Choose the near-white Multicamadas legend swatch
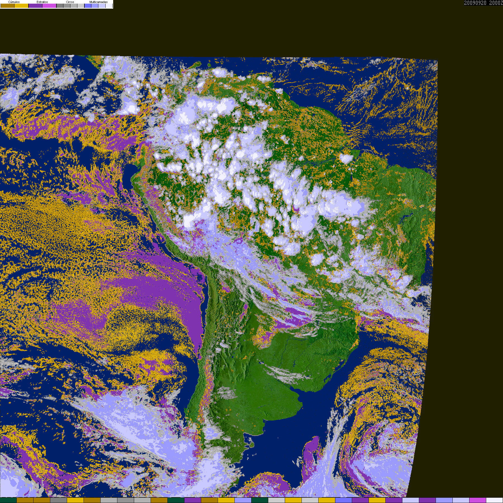The width and height of the screenshot is (503, 503). point(109,6)
